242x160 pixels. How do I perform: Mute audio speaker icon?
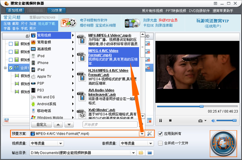(x=213, y=121)
